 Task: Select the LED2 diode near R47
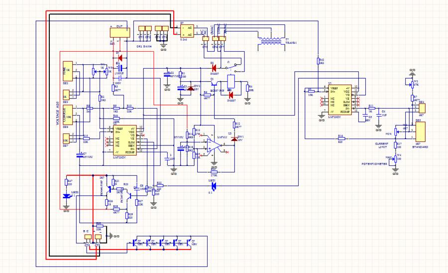(x=66, y=196)
